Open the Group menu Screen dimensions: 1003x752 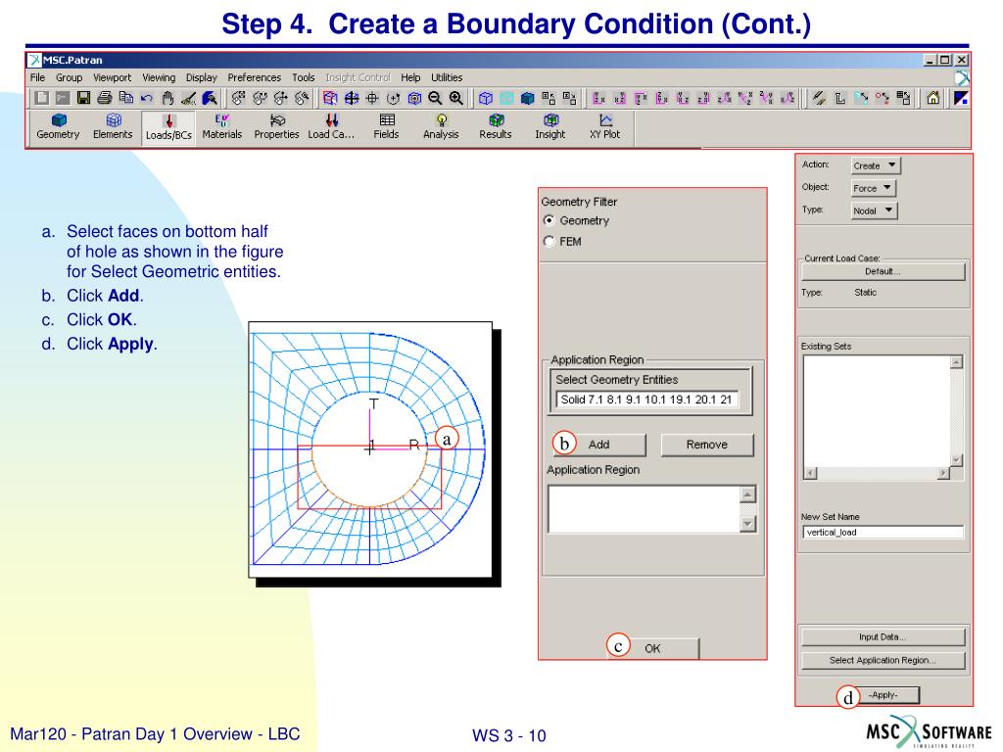70,77
